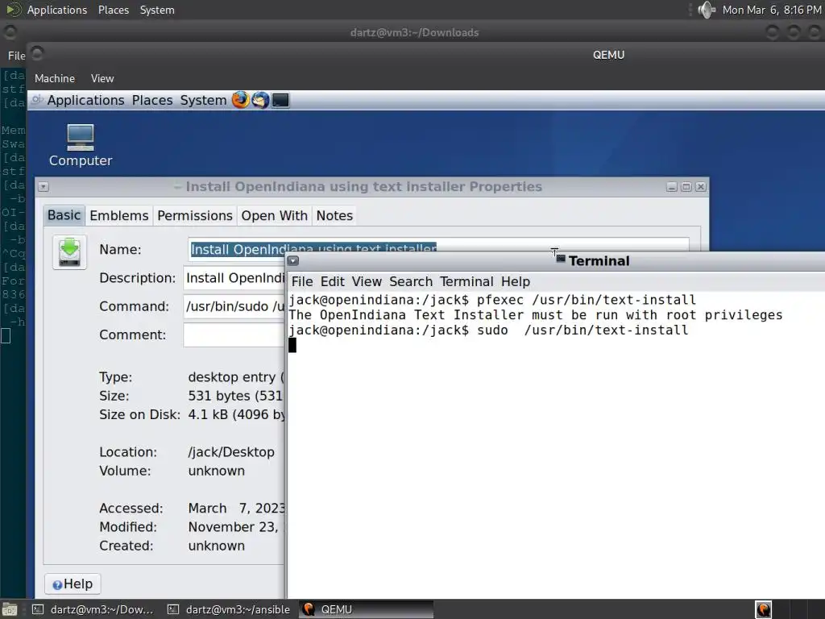Viewport: 825px width, 619px height.
Task: Click the Help icon button in Properties
Action: (73, 584)
